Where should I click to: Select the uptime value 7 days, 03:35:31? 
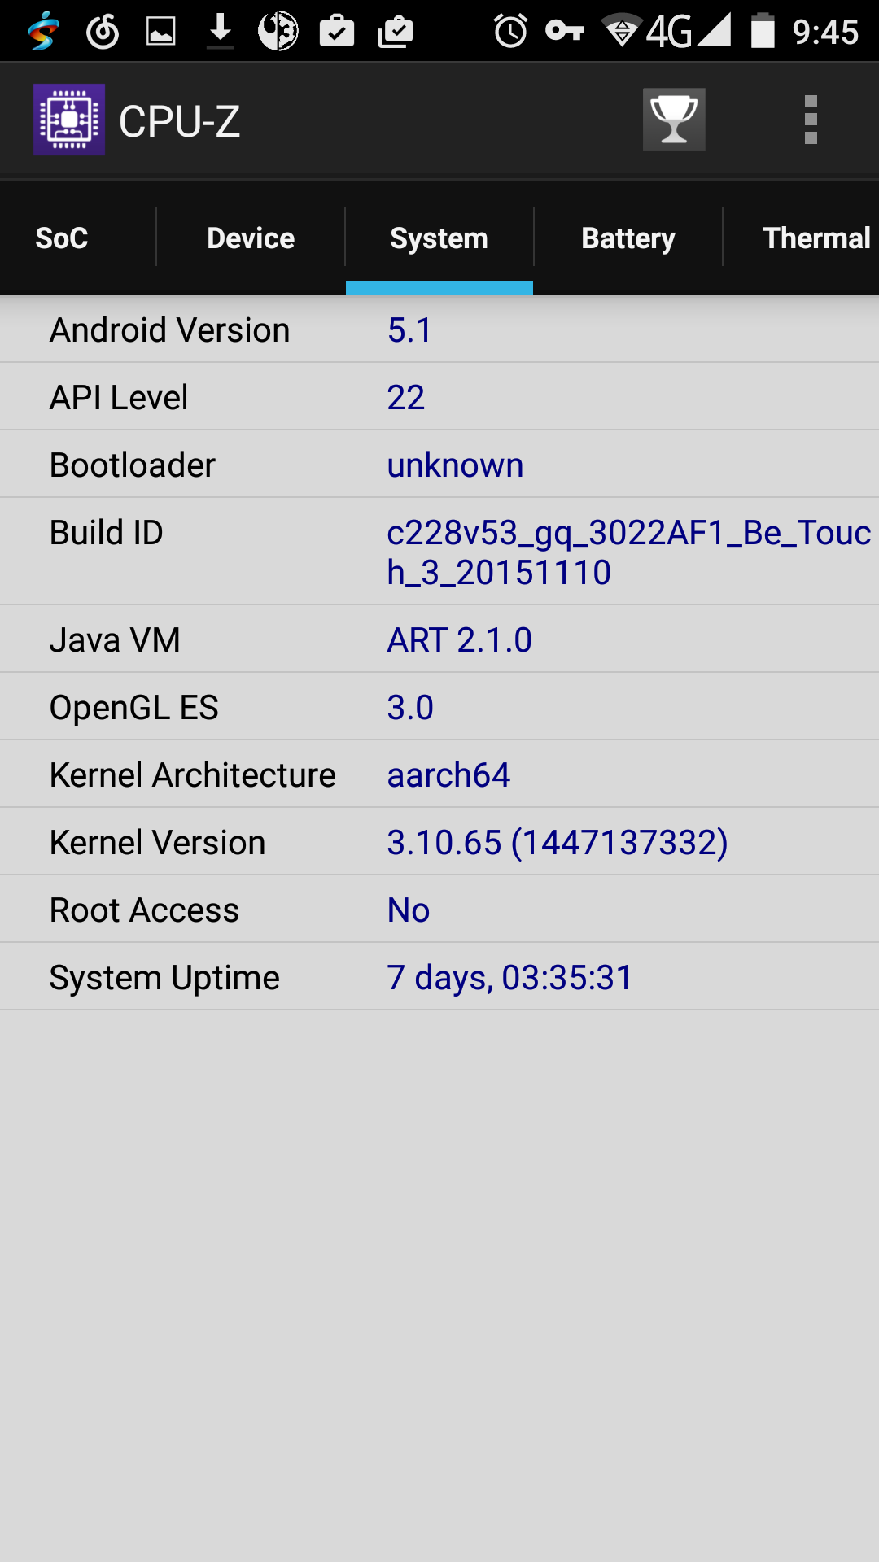(510, 978)
